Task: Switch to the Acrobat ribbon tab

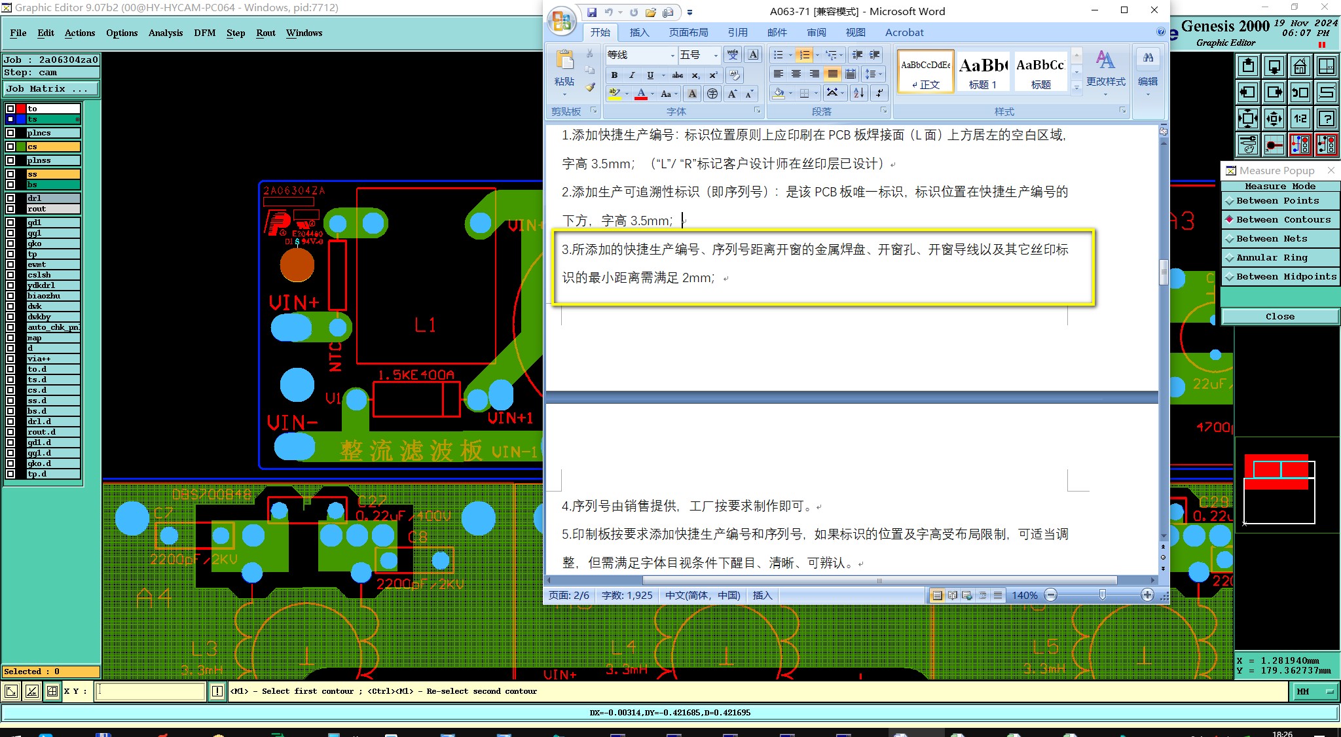Action: pyautogui.click(x=904, y=33)
